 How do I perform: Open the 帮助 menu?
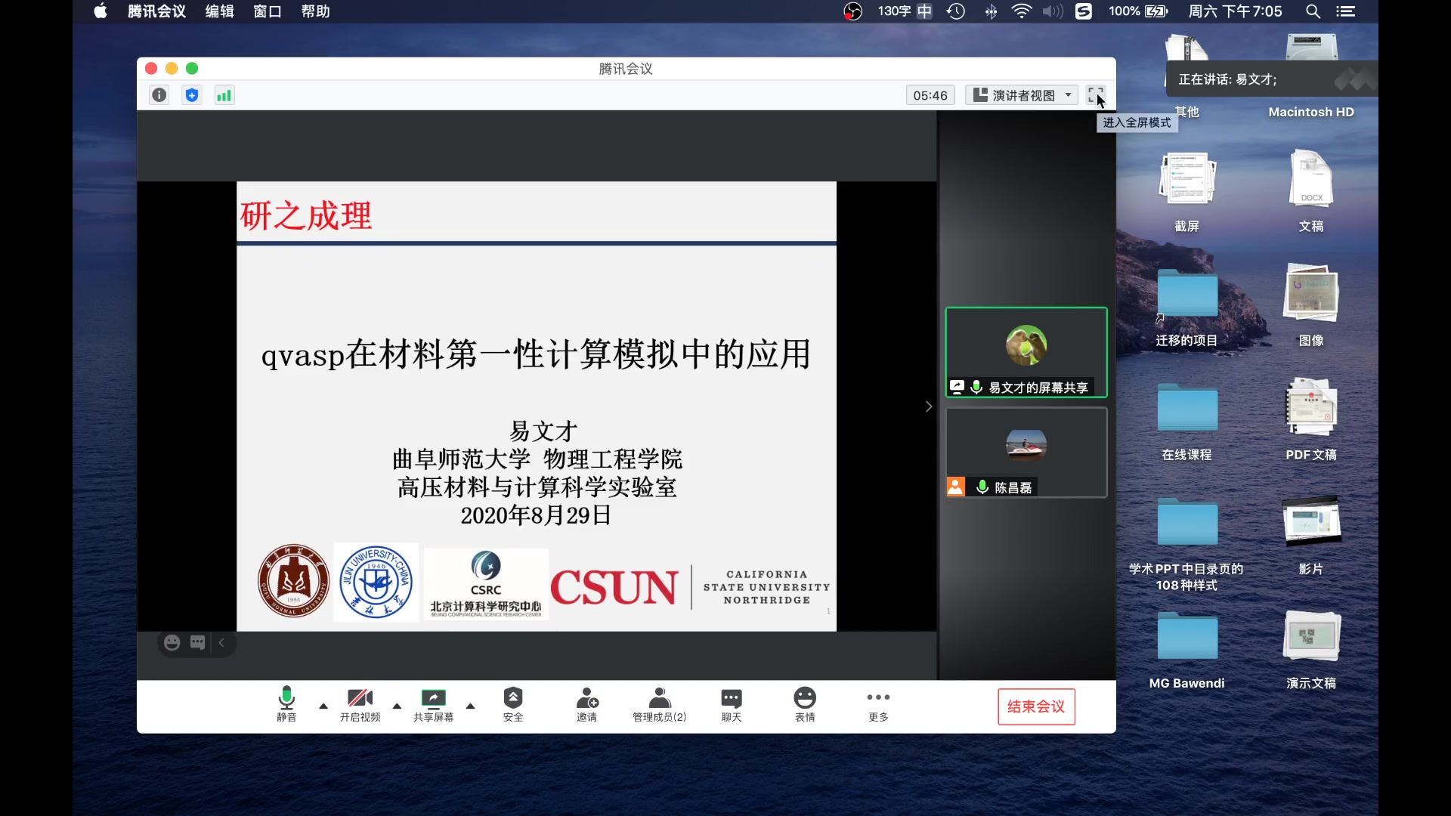click(x=315, y=11)
